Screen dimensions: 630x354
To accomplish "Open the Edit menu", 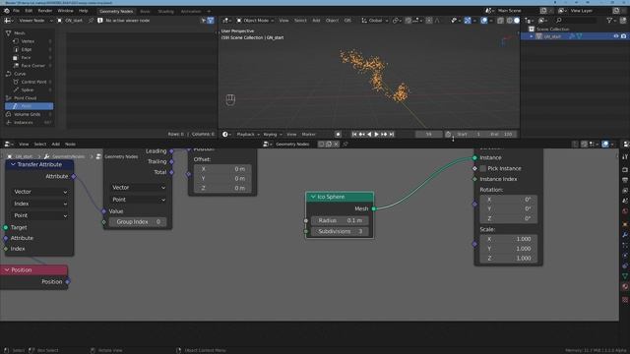I will 29,11.
